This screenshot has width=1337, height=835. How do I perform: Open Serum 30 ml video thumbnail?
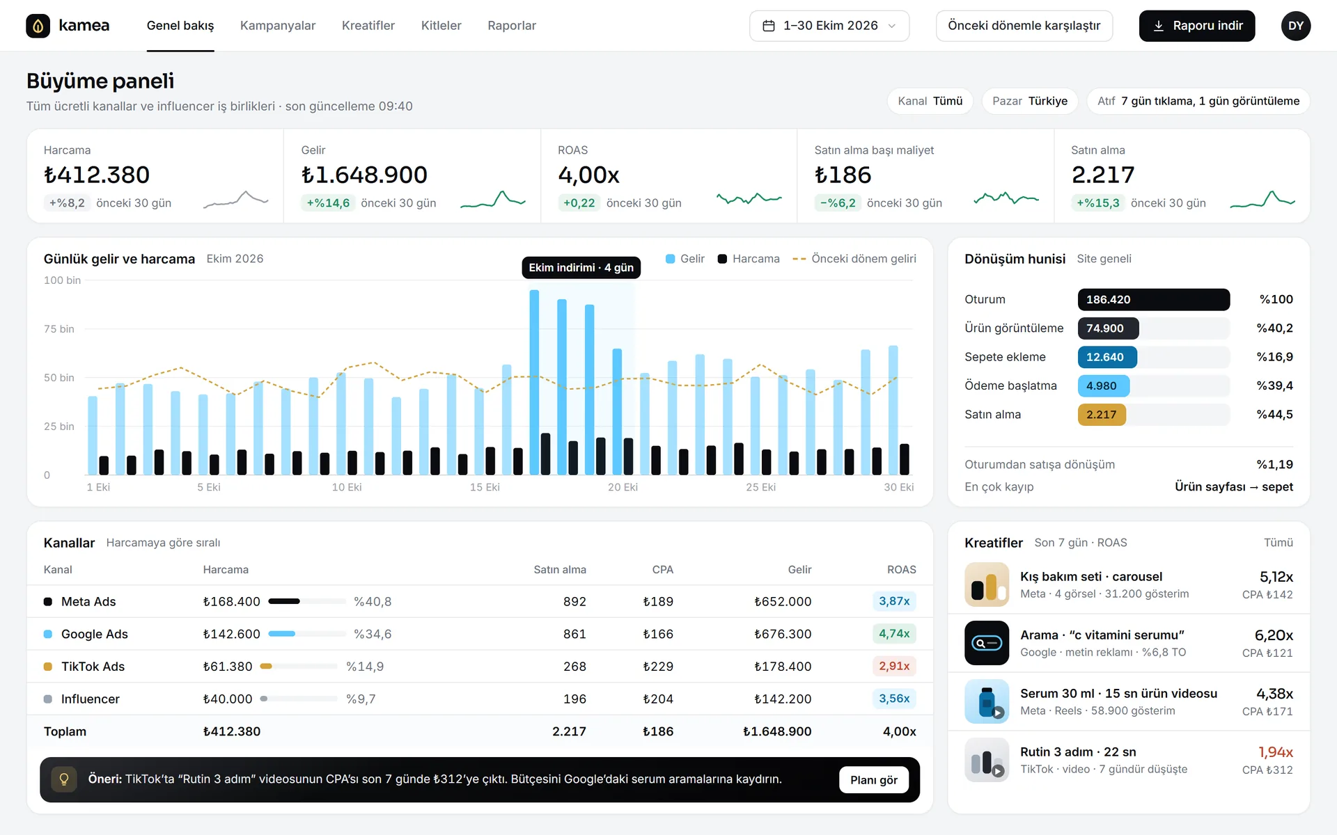coord(987,701)
